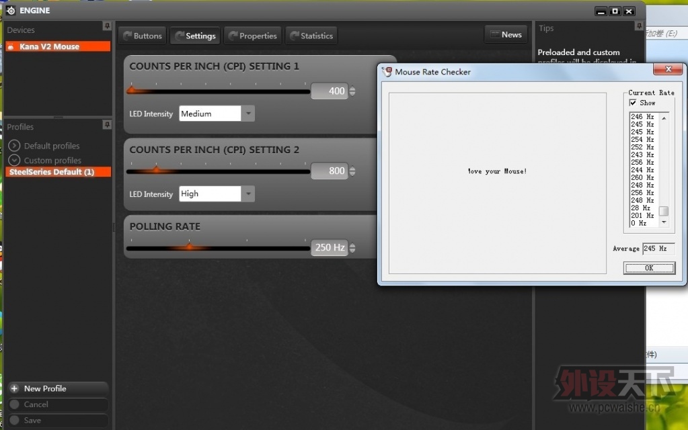
Task: Open the Buttons tab
Action: (x=143, y=36)
